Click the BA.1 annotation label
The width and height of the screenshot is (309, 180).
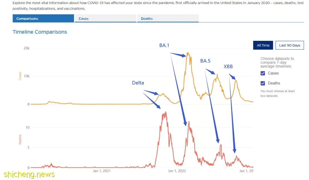(x=164, y=45)
